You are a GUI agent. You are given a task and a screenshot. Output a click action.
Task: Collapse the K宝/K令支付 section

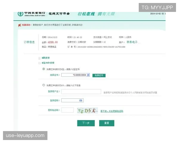click(39, 63)
